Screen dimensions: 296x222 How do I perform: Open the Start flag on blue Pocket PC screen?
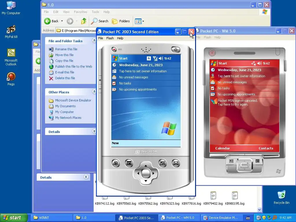click(x=115, y=58)
